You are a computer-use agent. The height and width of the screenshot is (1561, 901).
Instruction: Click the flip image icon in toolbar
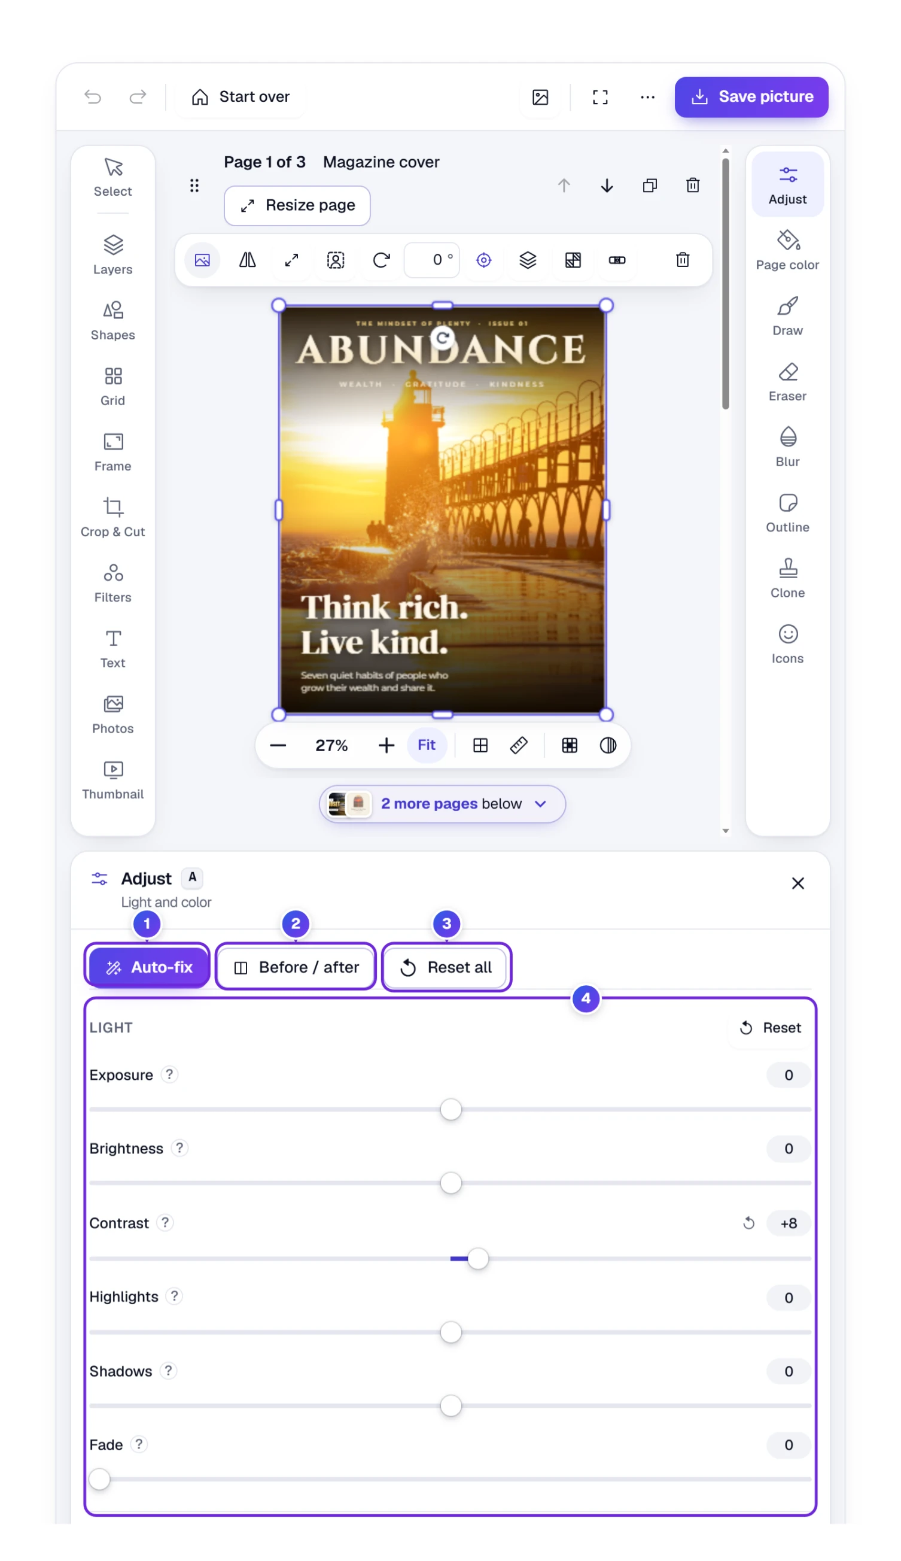[247, 260]
